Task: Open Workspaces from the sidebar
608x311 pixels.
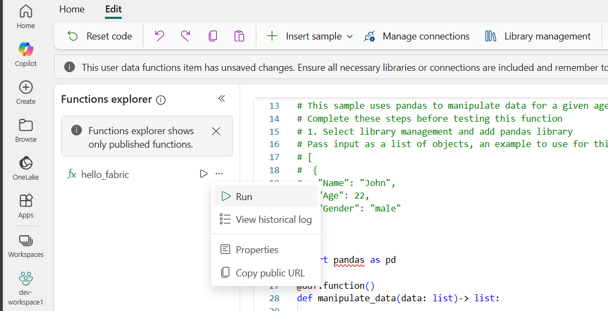Action: (25, 246)
